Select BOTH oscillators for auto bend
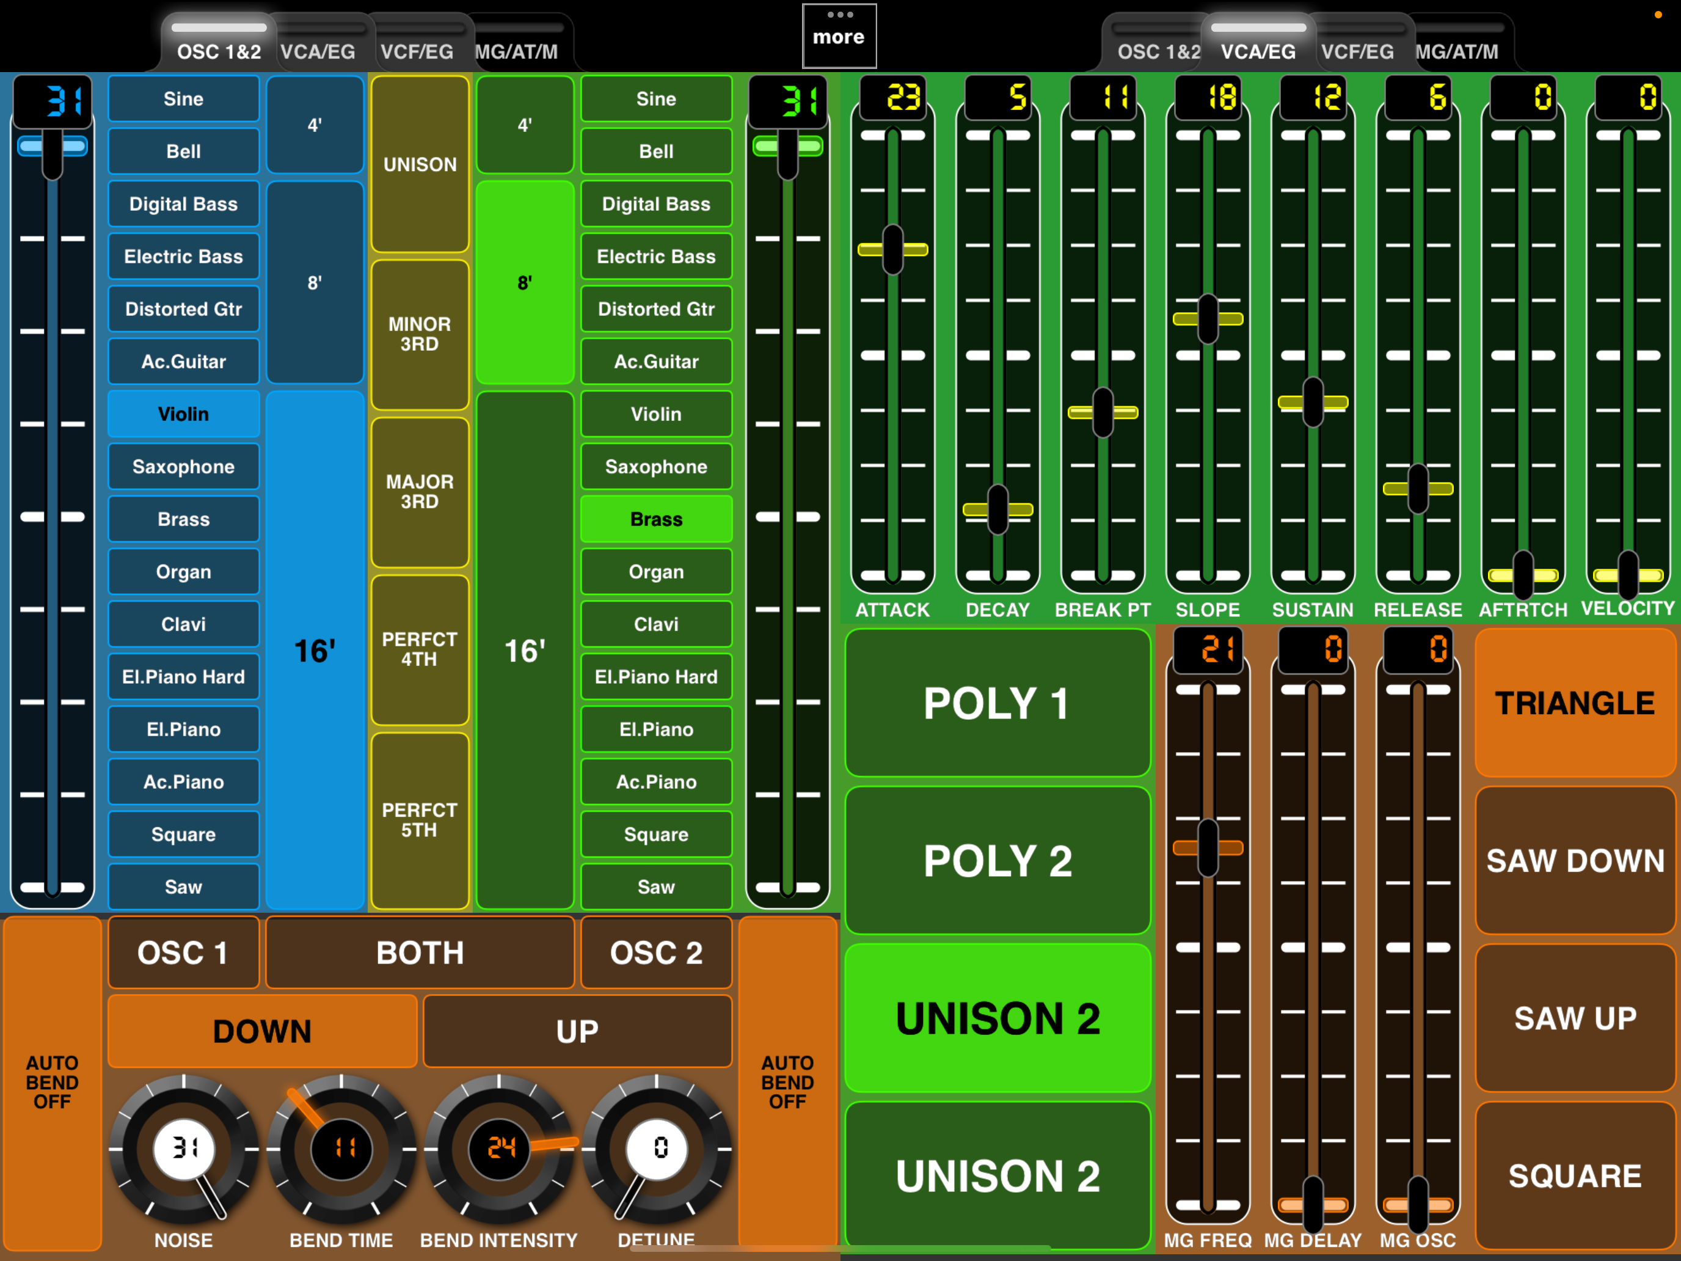 click(x=420, y=952)
